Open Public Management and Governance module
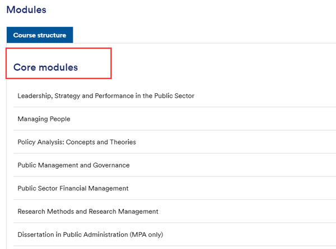 point(175,165)
